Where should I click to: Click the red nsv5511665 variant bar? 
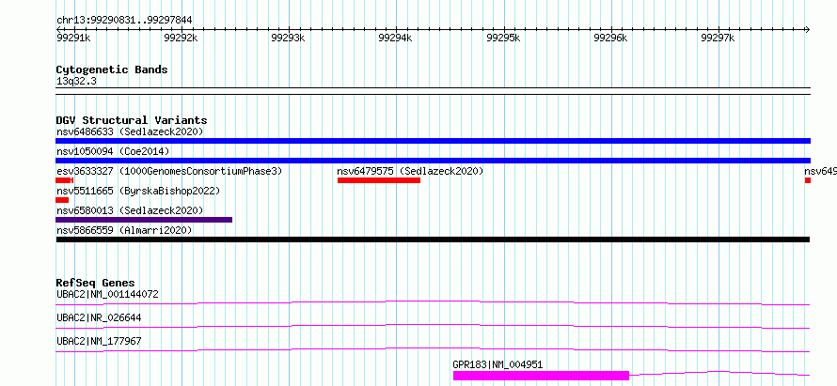(x=62, y=200)
